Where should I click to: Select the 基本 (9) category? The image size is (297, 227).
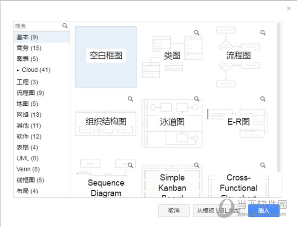tap(42, 37)
